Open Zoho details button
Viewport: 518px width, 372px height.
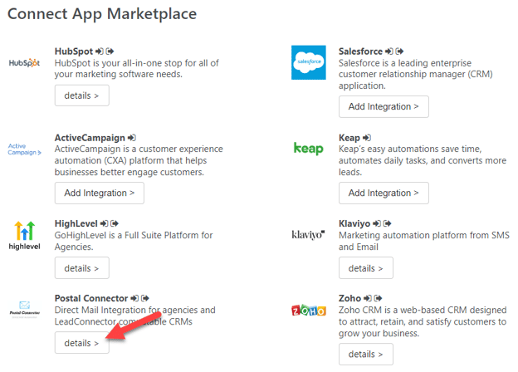tap(366, 355)
